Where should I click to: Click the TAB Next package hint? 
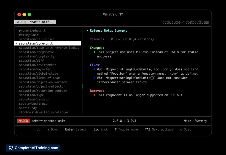pos(159,129)
